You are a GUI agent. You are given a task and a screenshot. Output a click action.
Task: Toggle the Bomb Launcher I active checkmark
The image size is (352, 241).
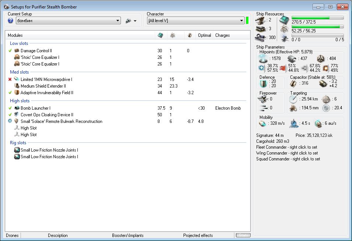coord(10,108)
